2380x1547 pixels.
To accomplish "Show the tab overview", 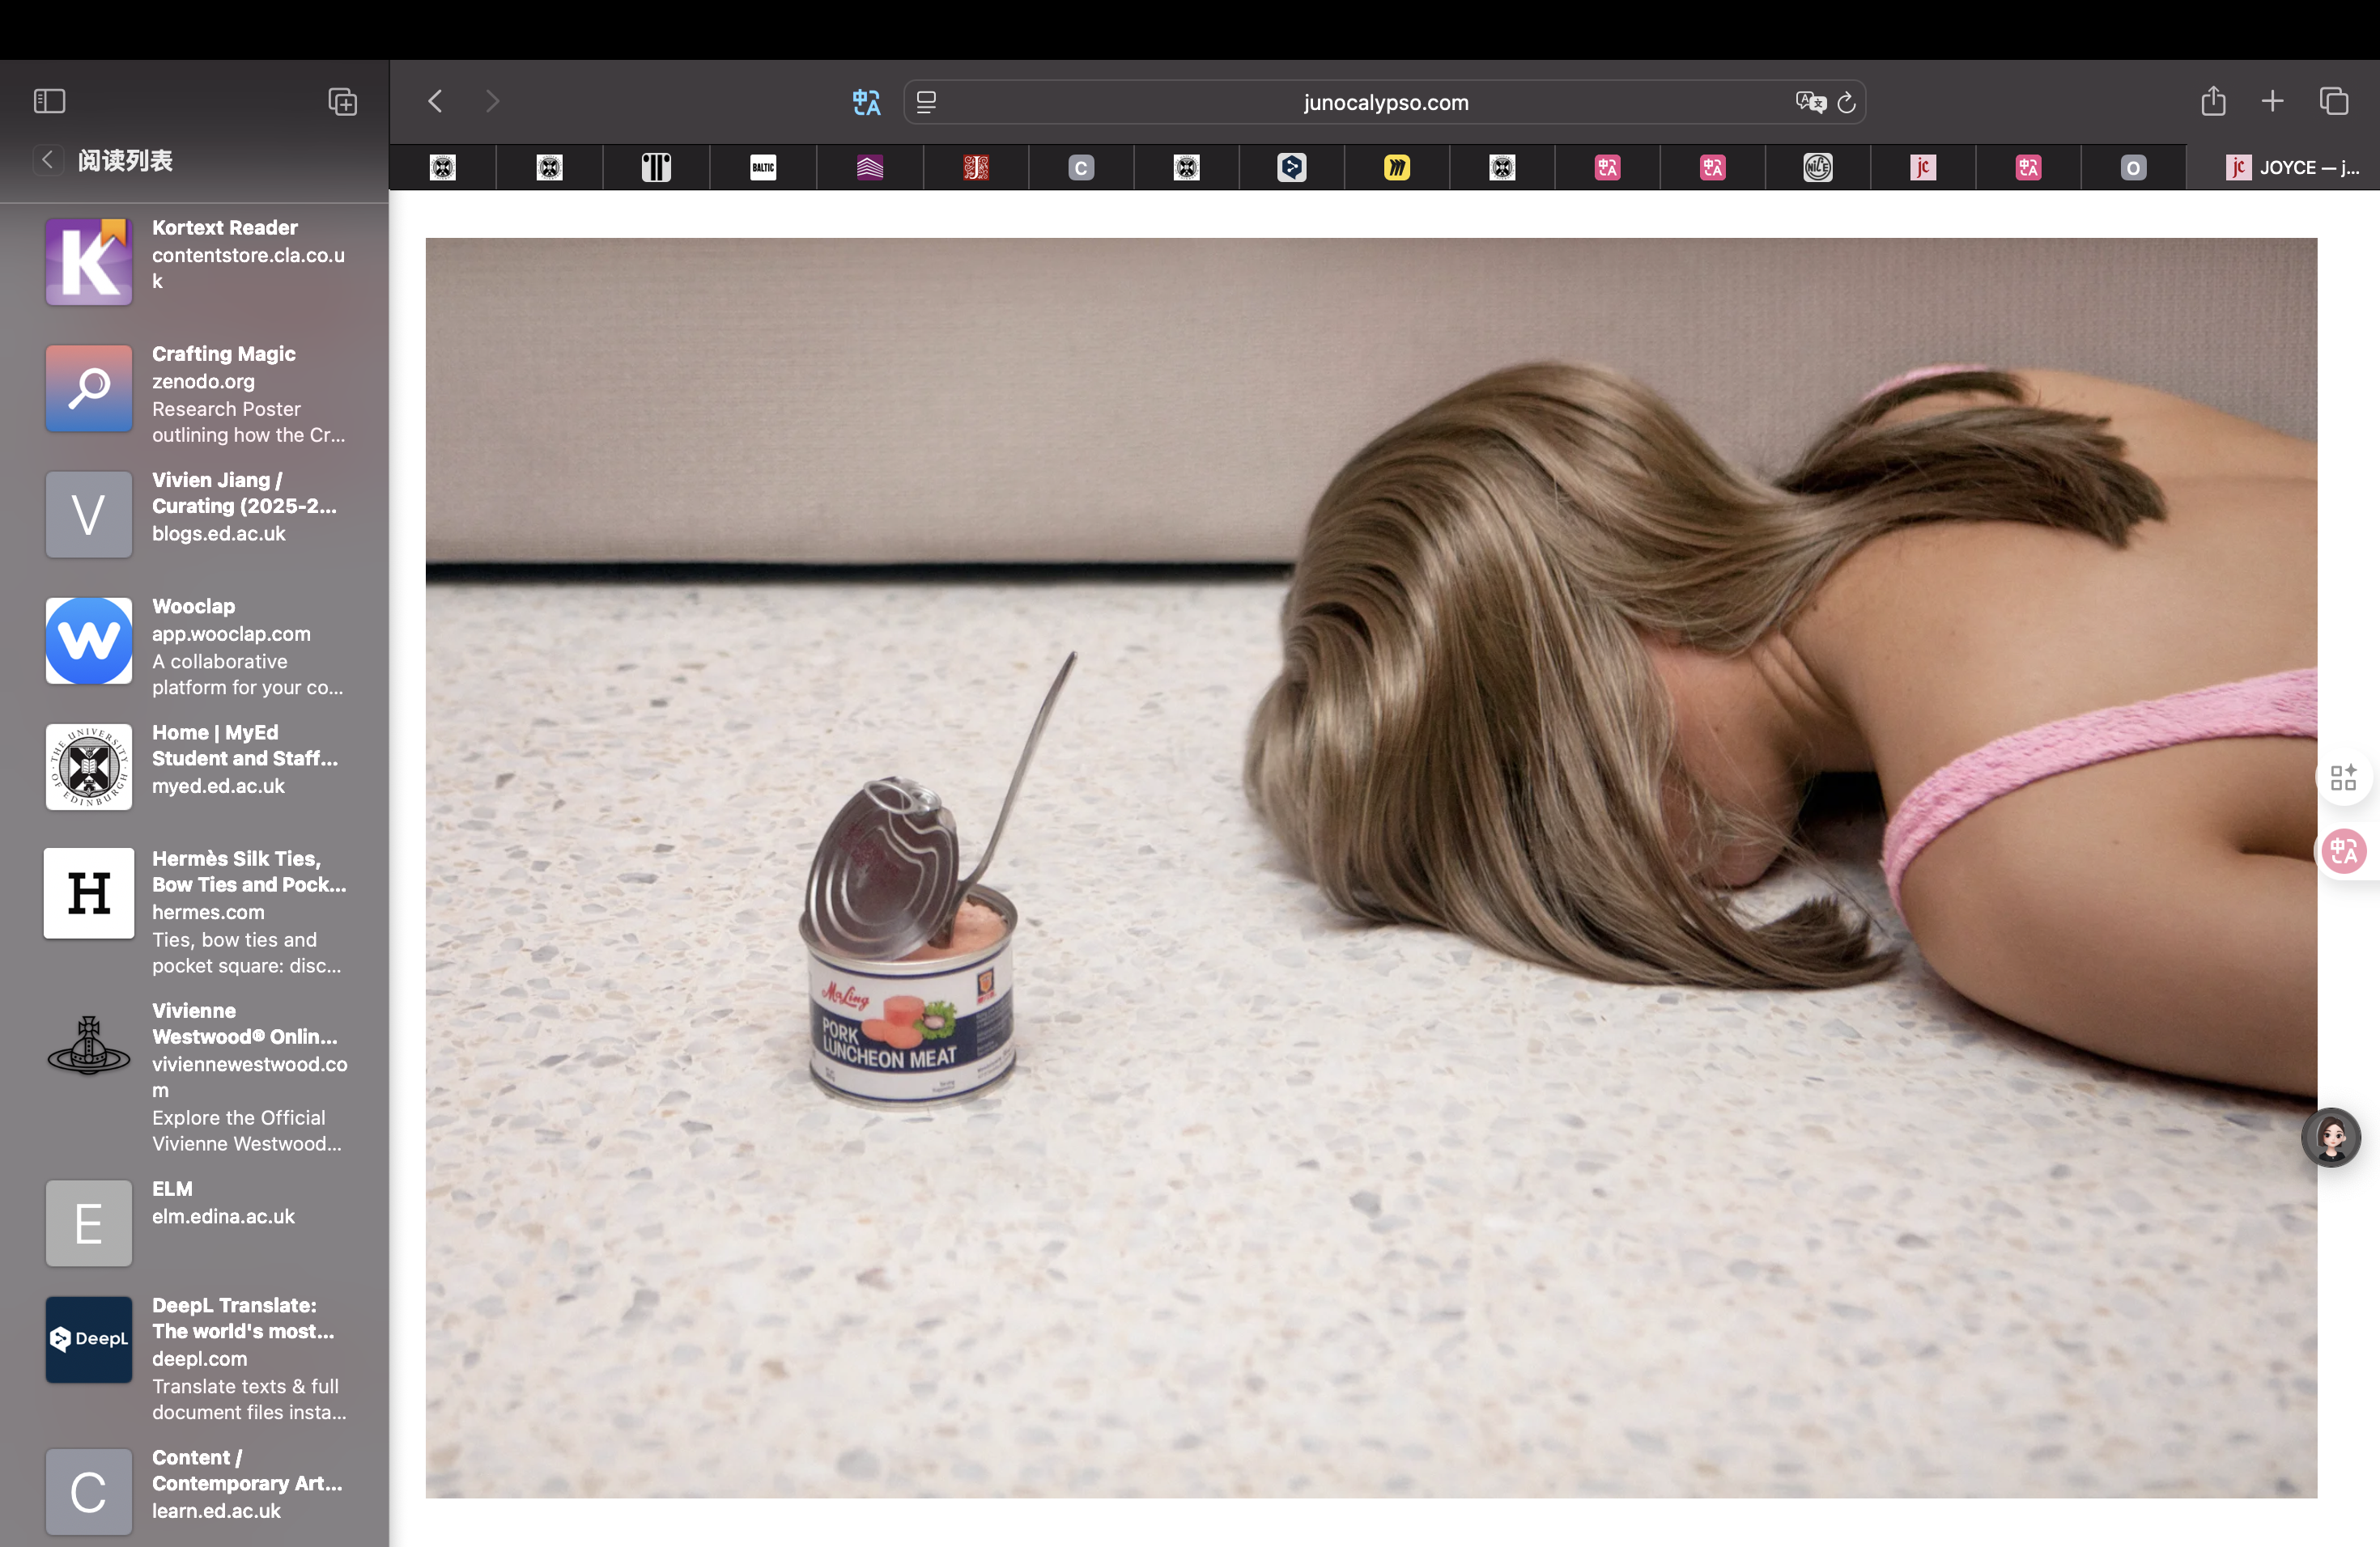I will coord(2334,101).
